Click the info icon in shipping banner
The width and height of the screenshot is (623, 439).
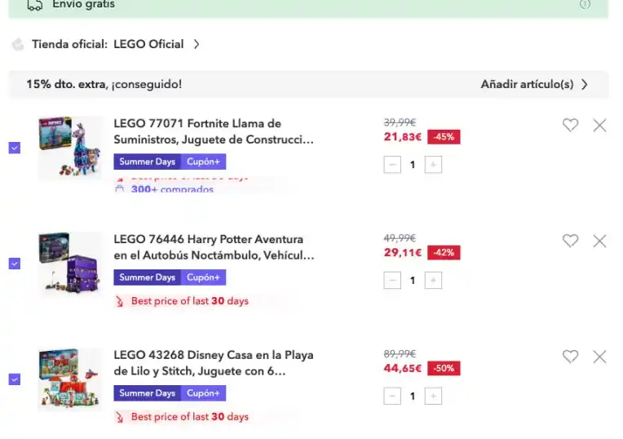tap(585, 4)
